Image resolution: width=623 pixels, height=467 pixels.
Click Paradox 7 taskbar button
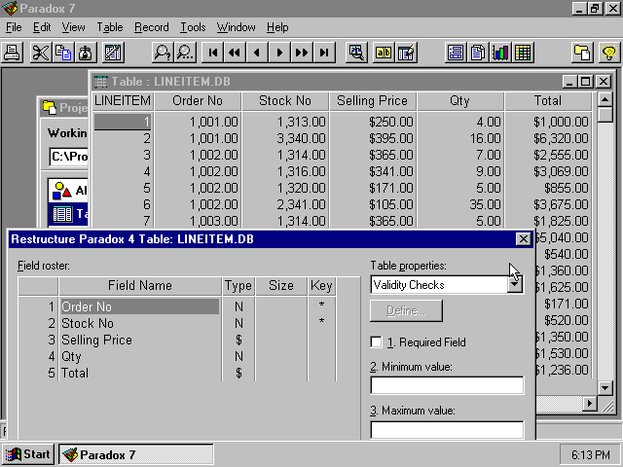coord(134,454)
